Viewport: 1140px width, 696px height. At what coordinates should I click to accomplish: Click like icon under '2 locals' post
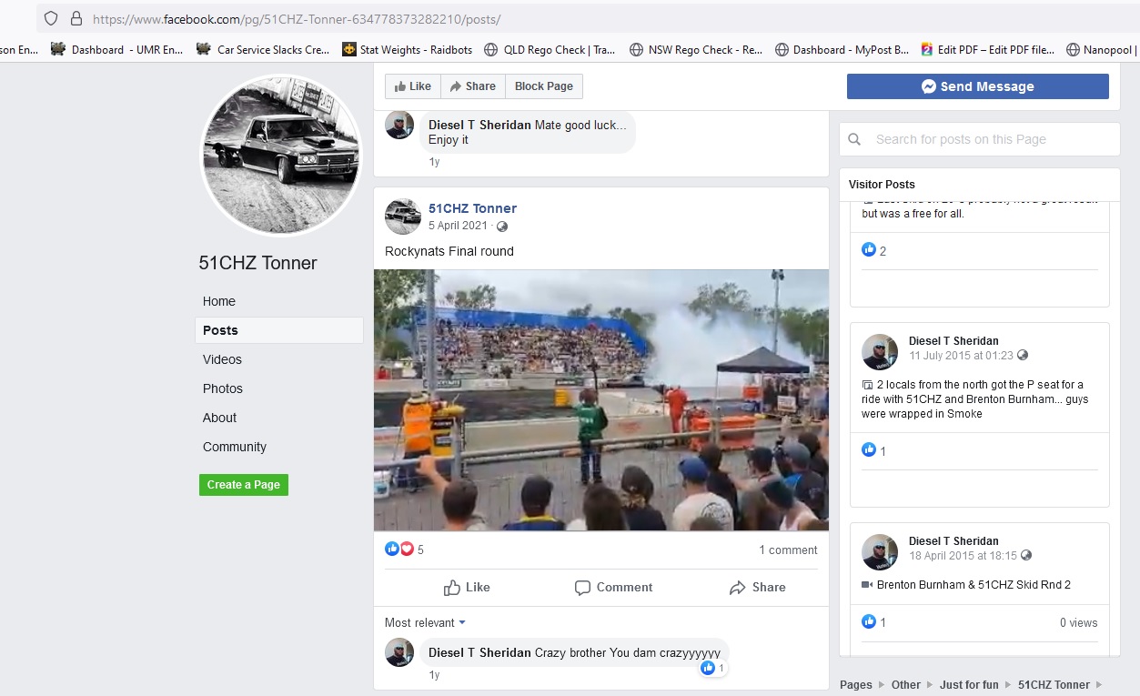(869, 449)
